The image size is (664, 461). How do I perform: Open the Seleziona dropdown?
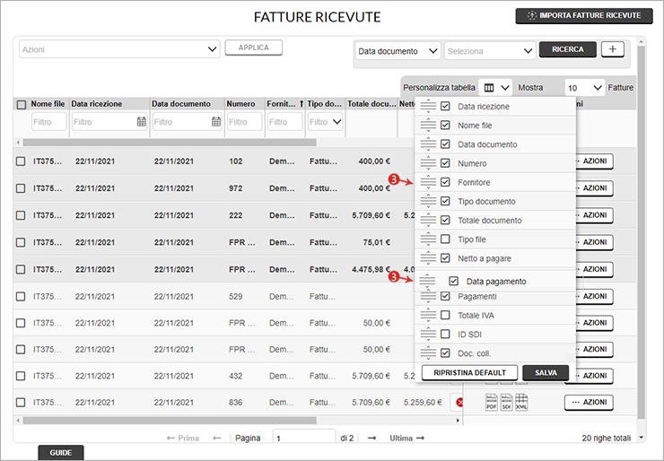pyautogui.click(x=490, y=51)
